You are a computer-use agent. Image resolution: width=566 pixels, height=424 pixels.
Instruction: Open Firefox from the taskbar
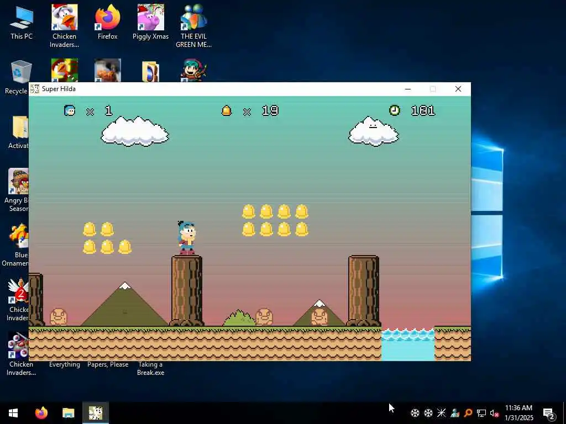coord(41,413)
